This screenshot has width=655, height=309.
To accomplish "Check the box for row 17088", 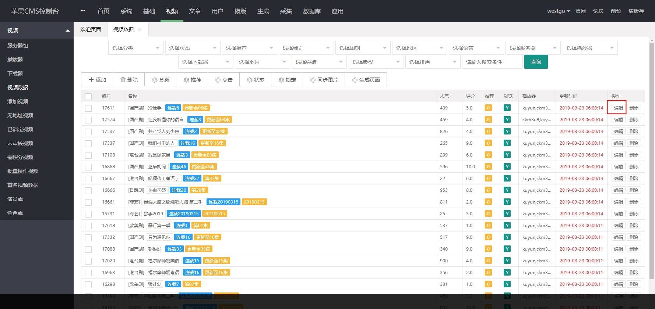I will [88, 249].
